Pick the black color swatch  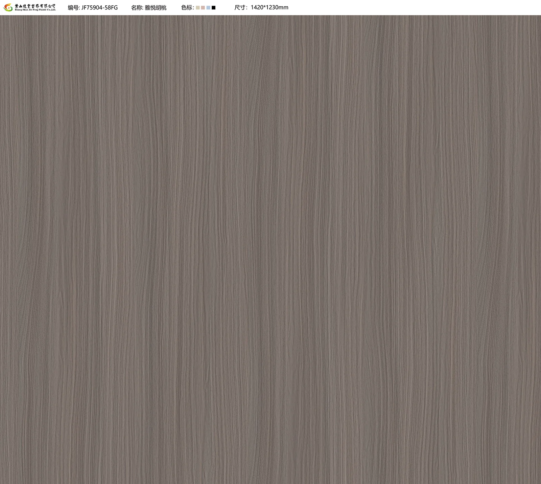click(213, 7)
